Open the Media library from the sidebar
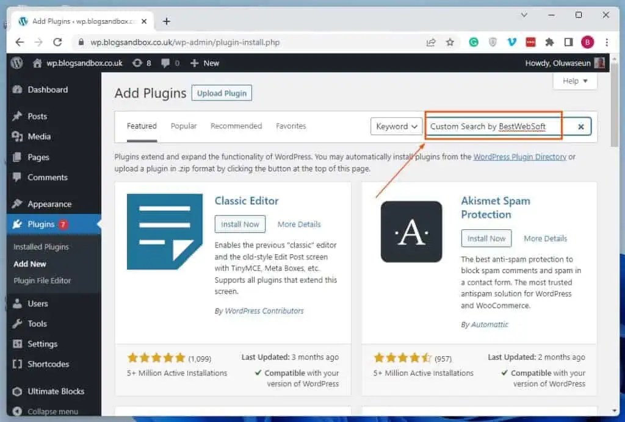 pyautogui.click(x=38, y=136)
